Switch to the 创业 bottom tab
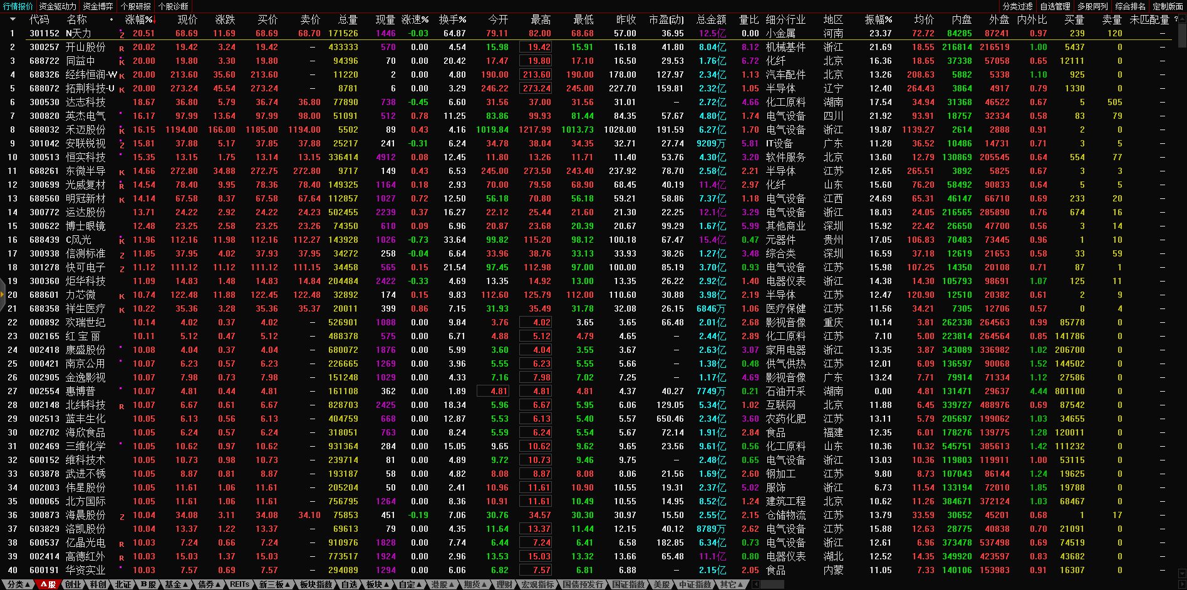 73,584
